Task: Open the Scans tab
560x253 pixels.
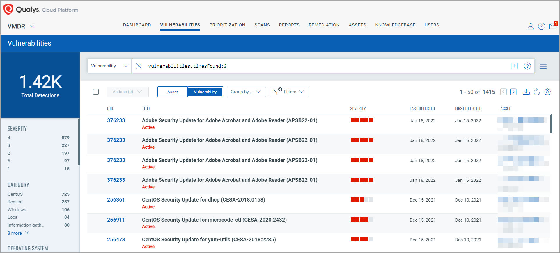Action: (262, 25)
